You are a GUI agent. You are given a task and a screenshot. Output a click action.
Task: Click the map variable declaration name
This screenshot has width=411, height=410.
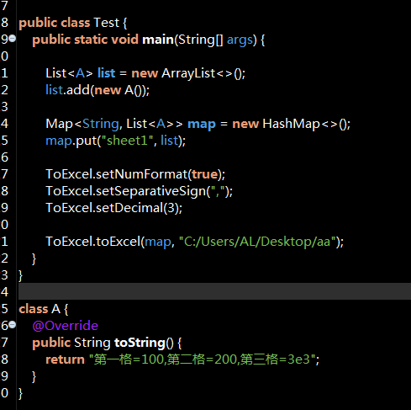(x=202, y=125)
